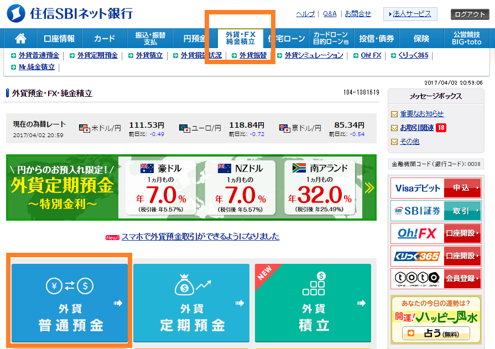Screen dimensions: 495x349
Task: Click the Euro/JPY flag icon
Action: 184,128
